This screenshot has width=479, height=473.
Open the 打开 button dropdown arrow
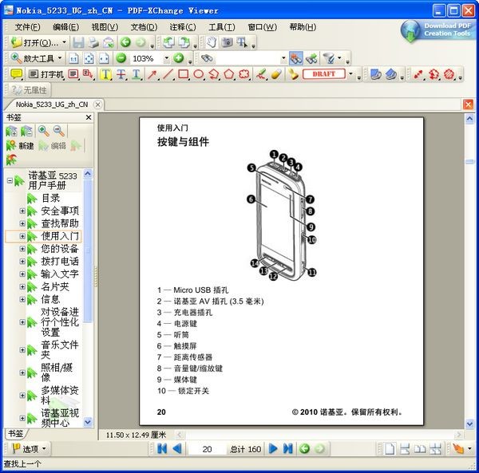(64, 42)
